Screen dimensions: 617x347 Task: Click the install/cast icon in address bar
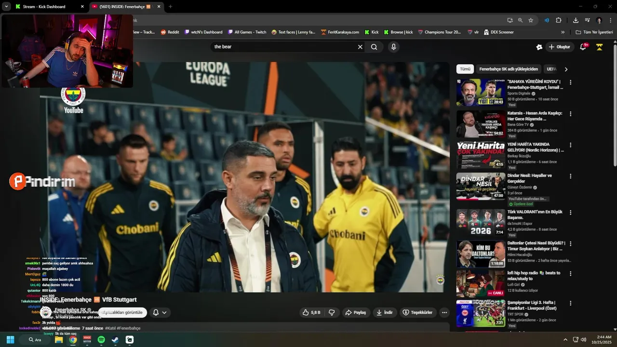510,20
